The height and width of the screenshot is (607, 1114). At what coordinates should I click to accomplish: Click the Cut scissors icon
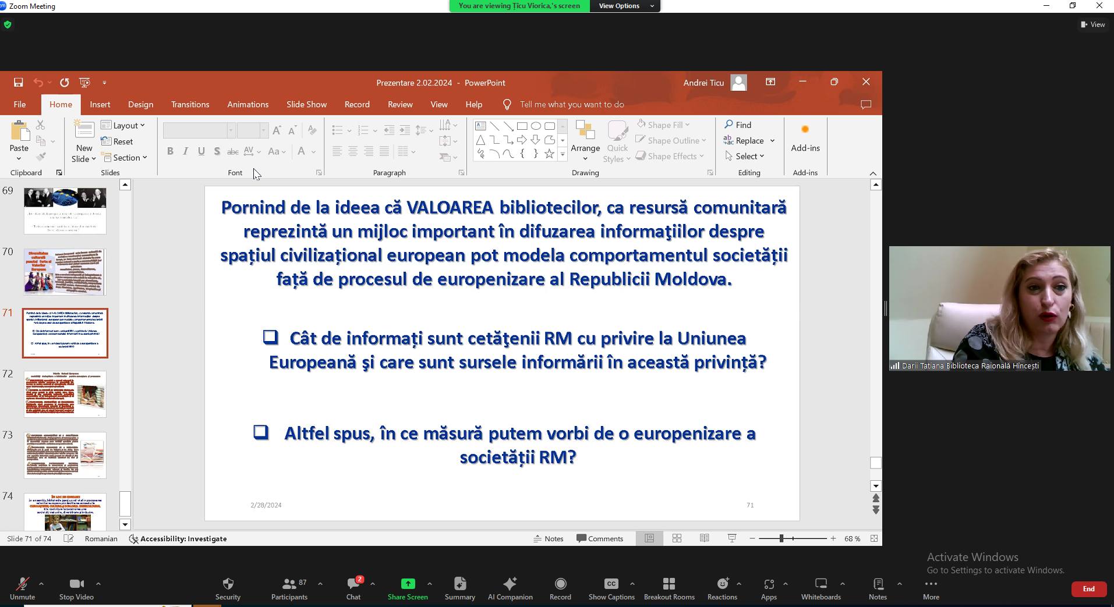click(x=40, y=125)
